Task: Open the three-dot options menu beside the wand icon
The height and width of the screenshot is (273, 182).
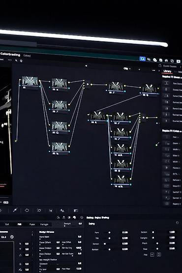Action: tap(10, 60)
